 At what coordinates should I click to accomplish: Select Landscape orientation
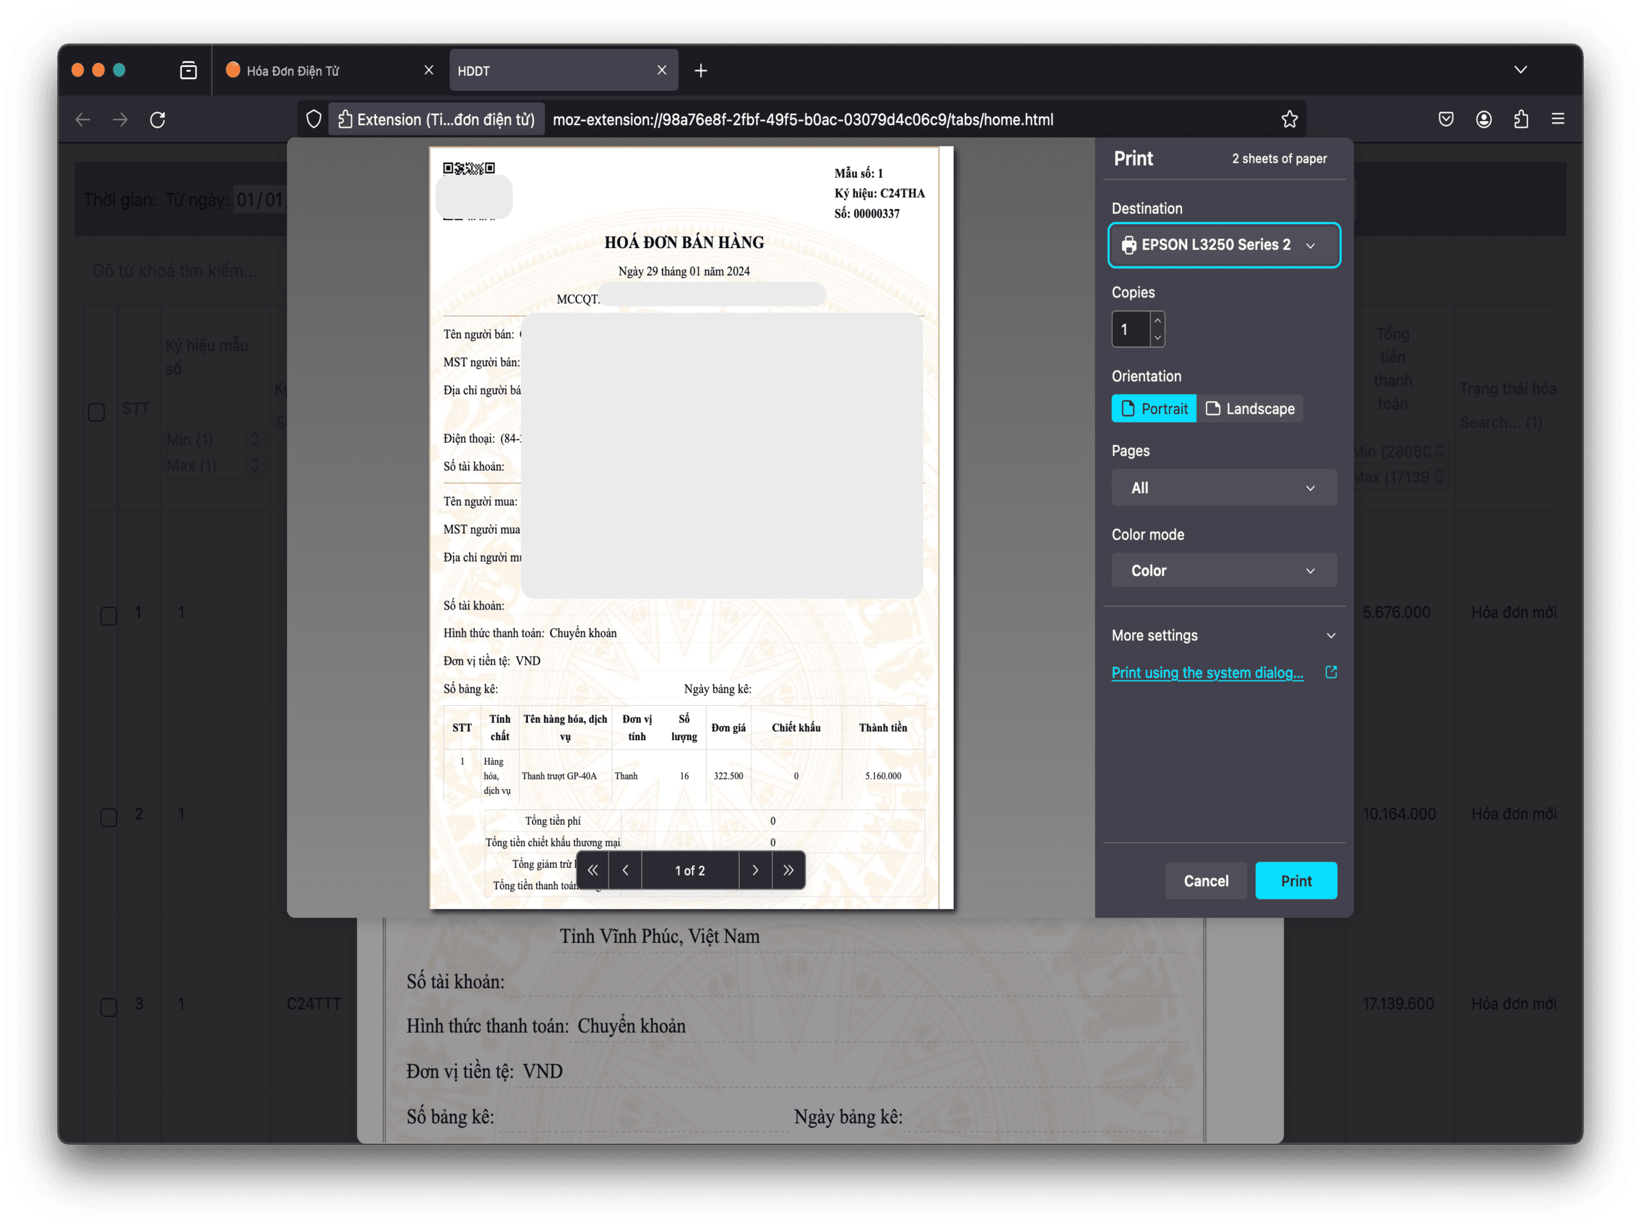(x=1250, y=409)
